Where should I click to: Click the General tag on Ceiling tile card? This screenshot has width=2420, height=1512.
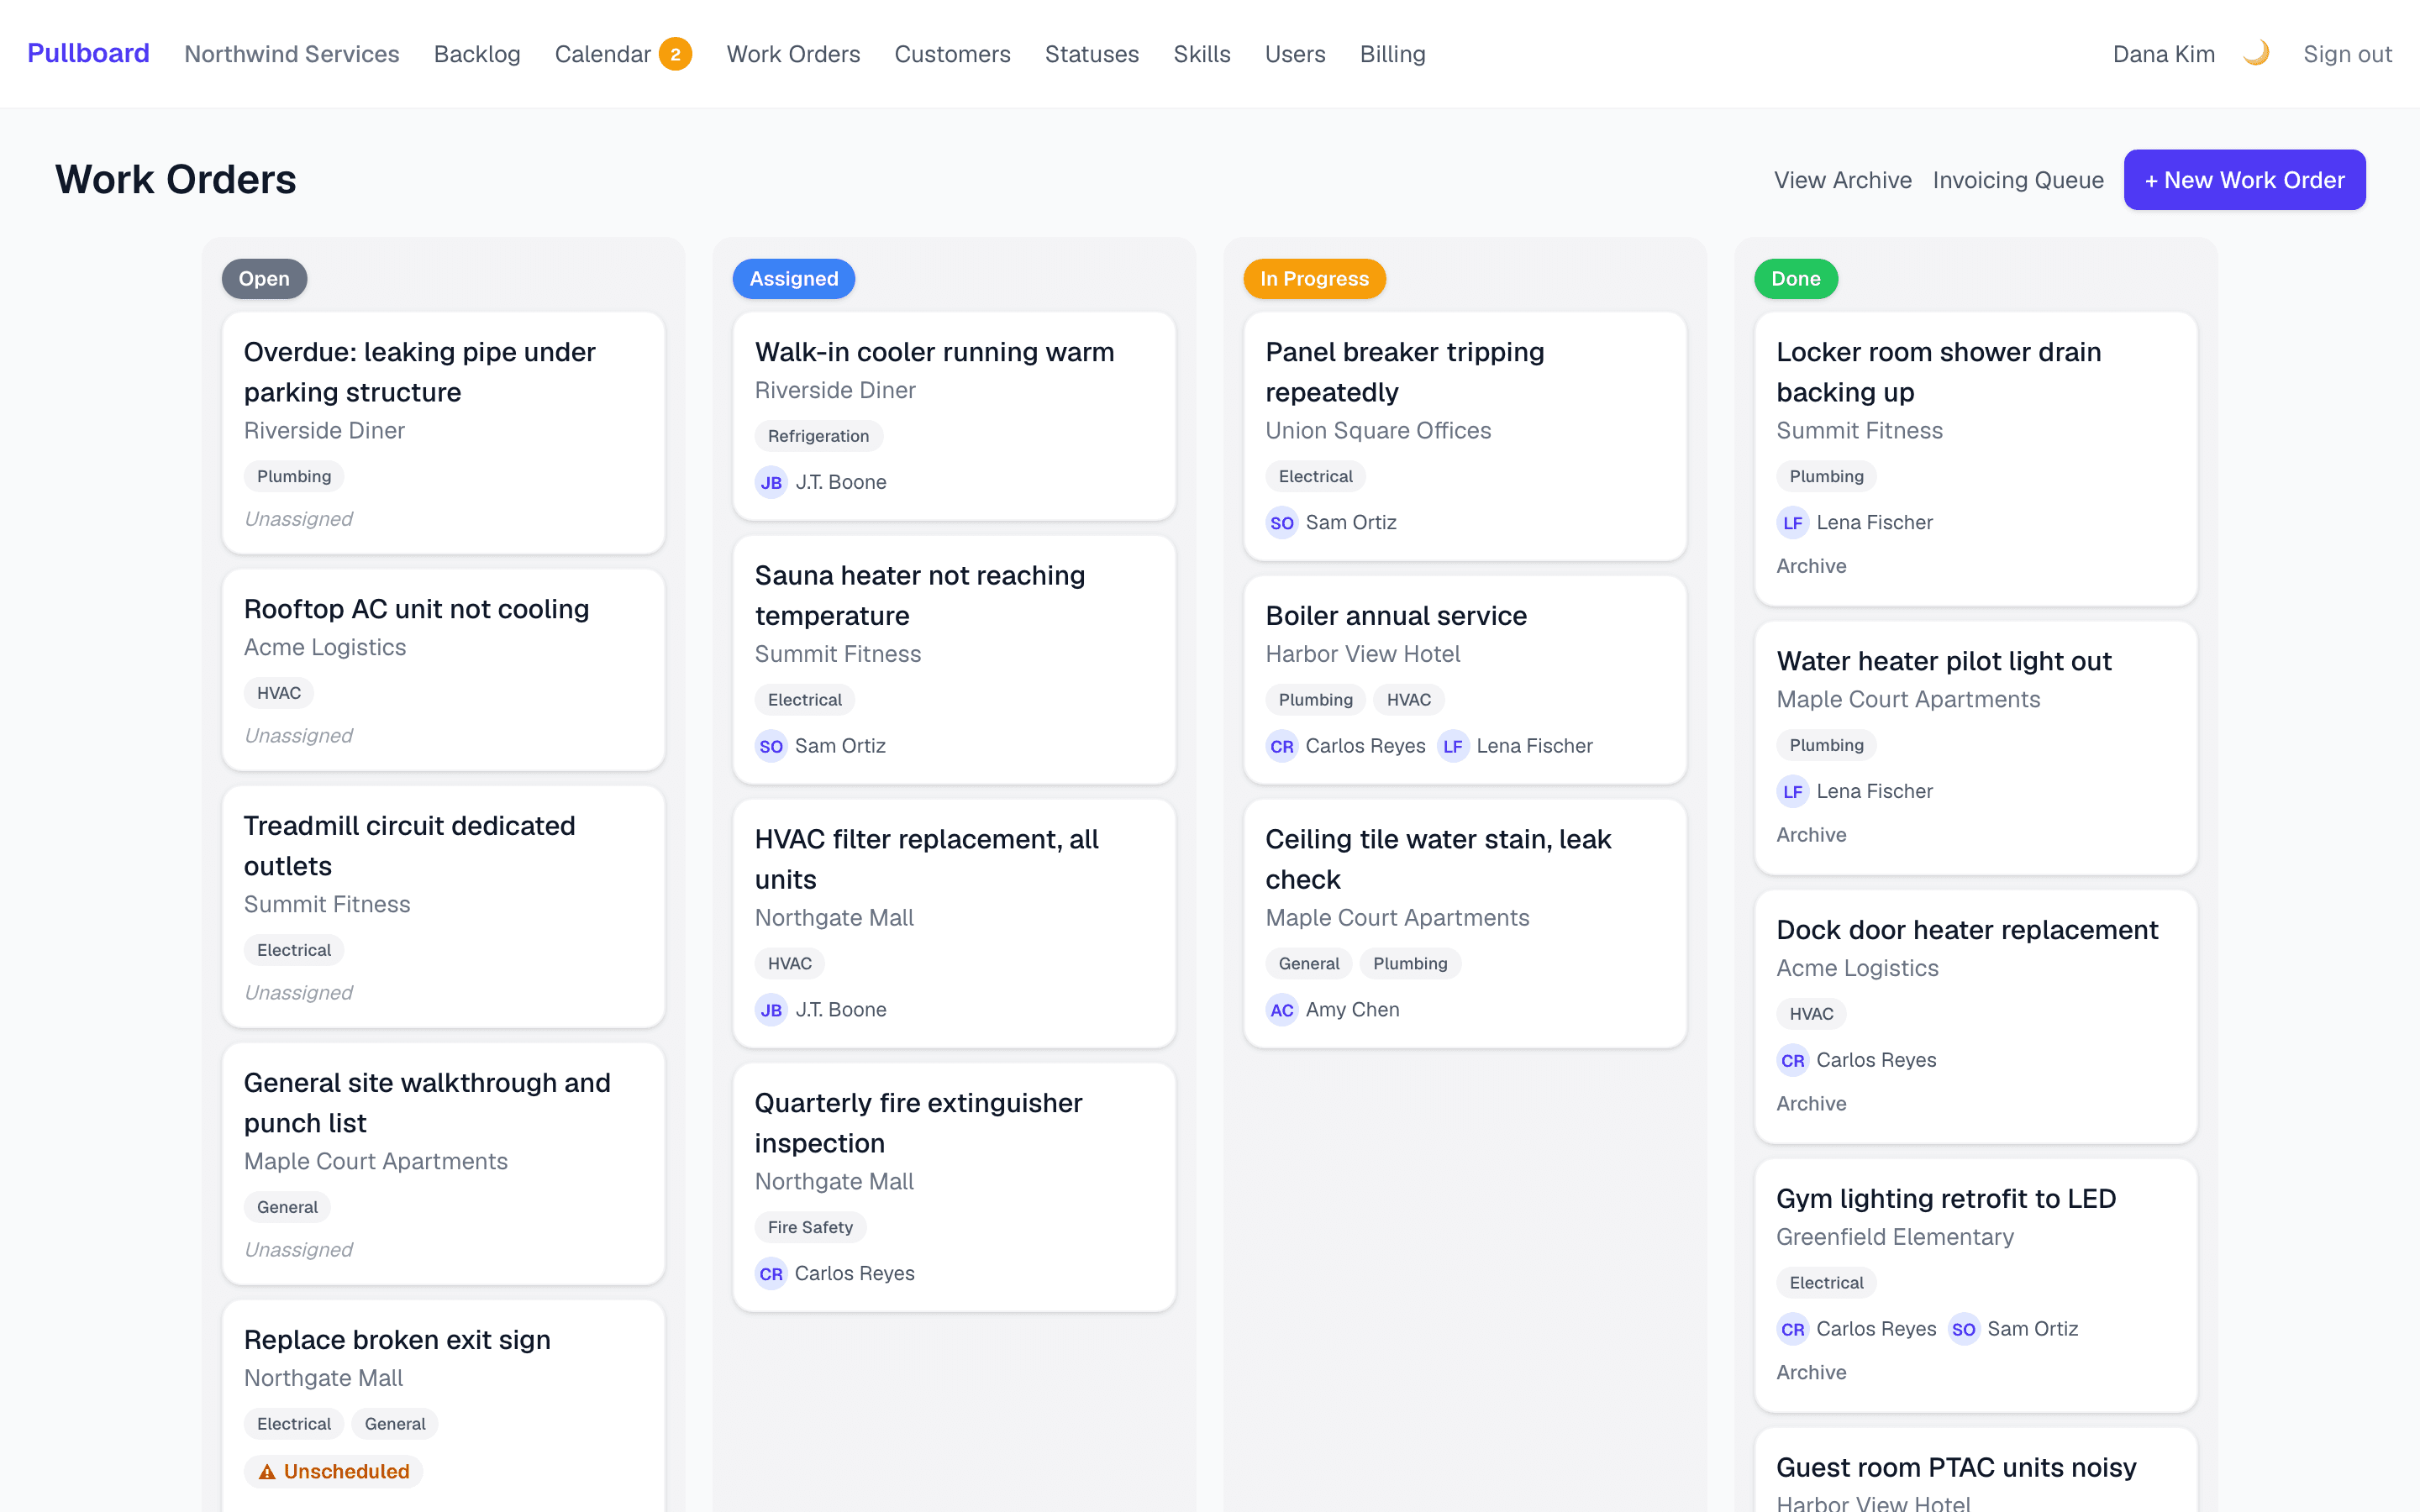pyautogui.click(x=1309, y=964)
